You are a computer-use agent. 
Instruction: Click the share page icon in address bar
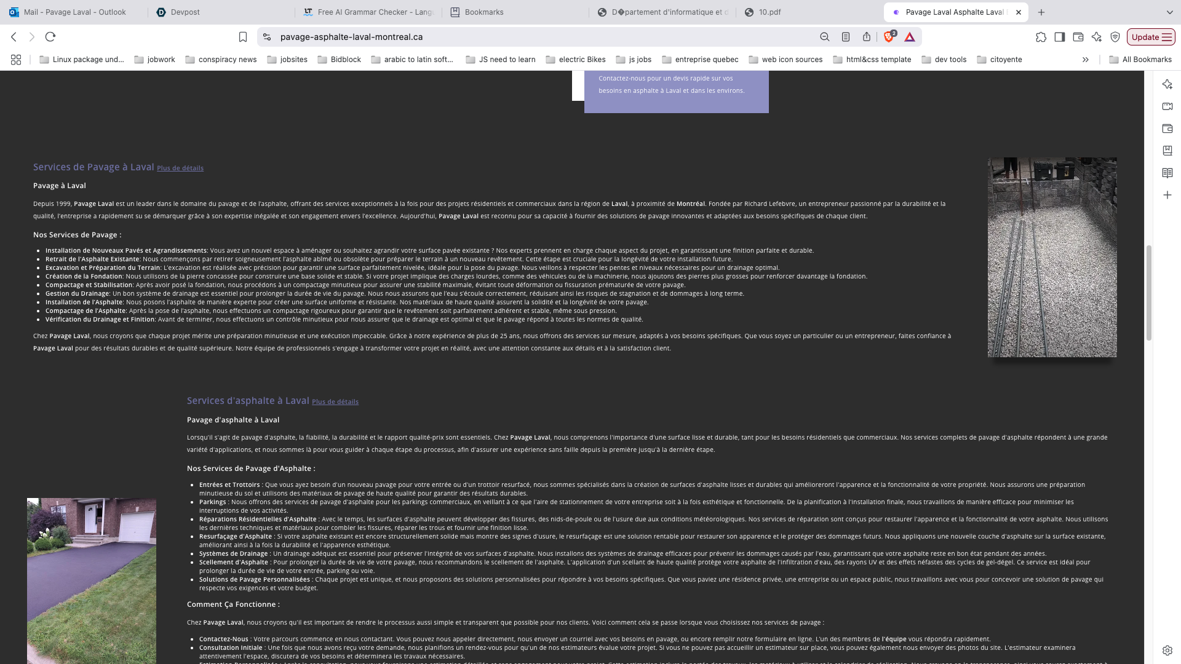pyautogui.click(x=867, y=37)
